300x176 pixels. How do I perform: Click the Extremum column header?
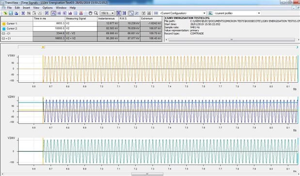(151, 19)
